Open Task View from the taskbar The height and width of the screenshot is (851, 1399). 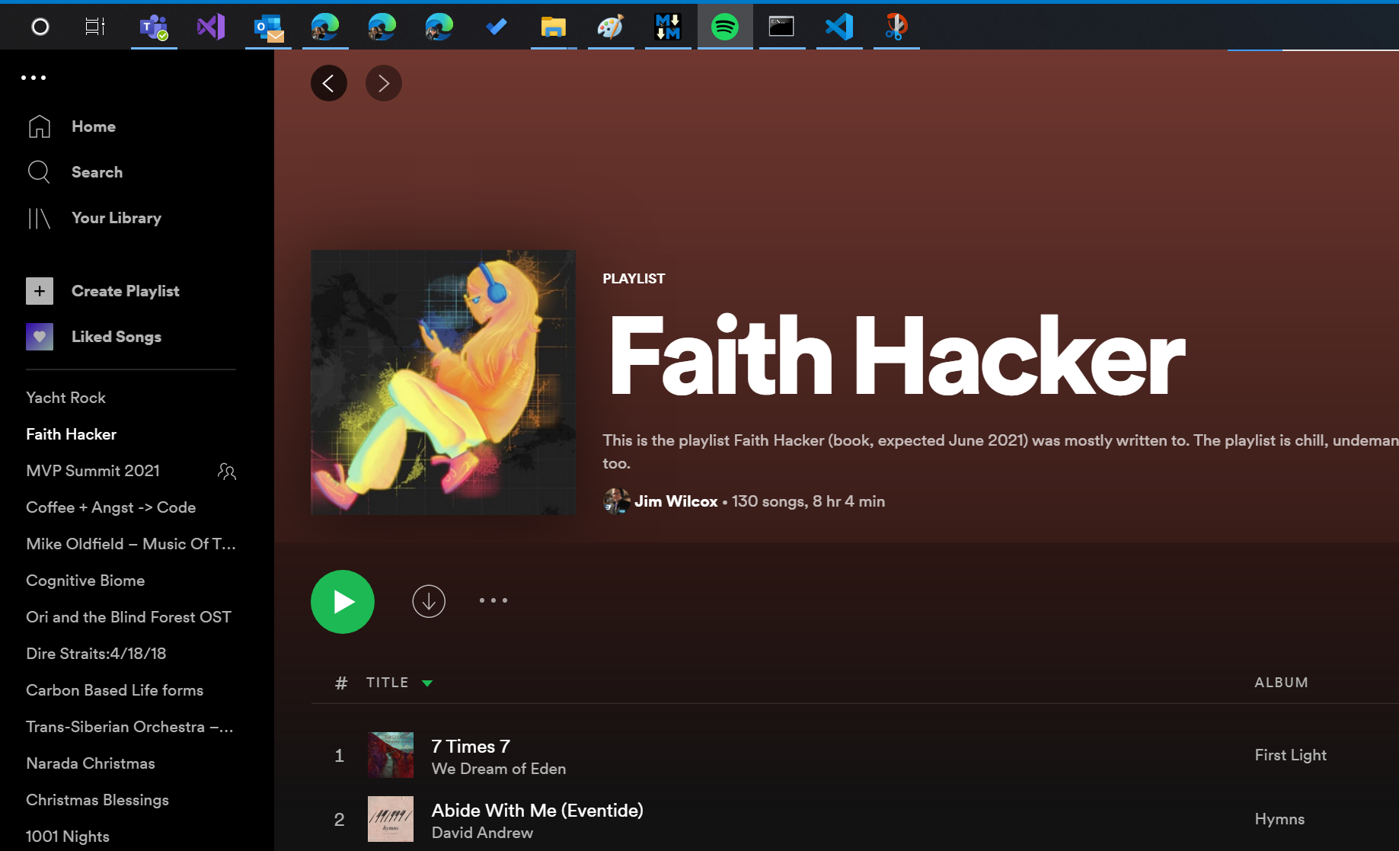[95, 27]
